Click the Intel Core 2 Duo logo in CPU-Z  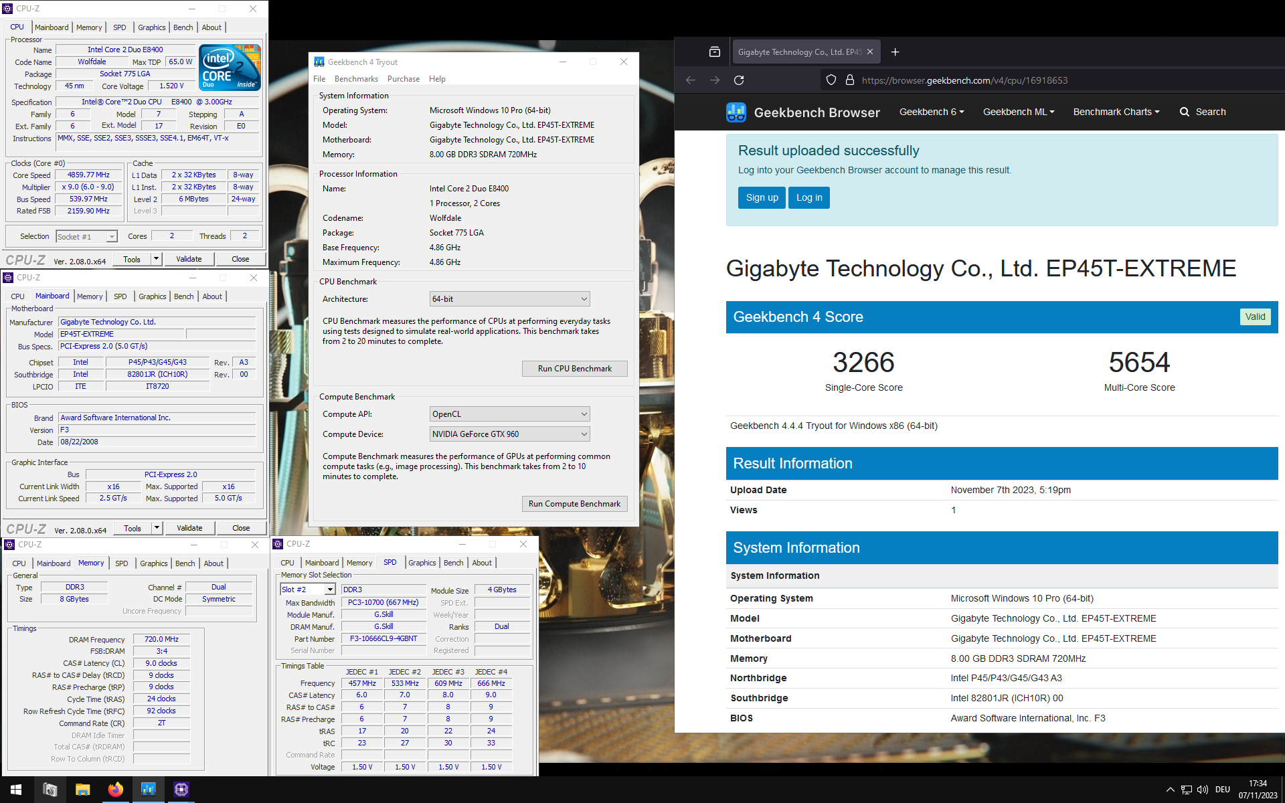click(230, 68)
